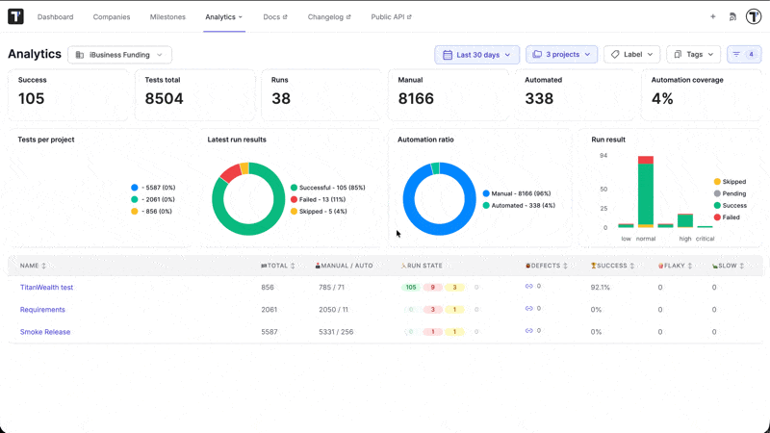Open the user profile avatar
Image resolution: width=770 pixels, height=433 pixels.
(754, 16)
